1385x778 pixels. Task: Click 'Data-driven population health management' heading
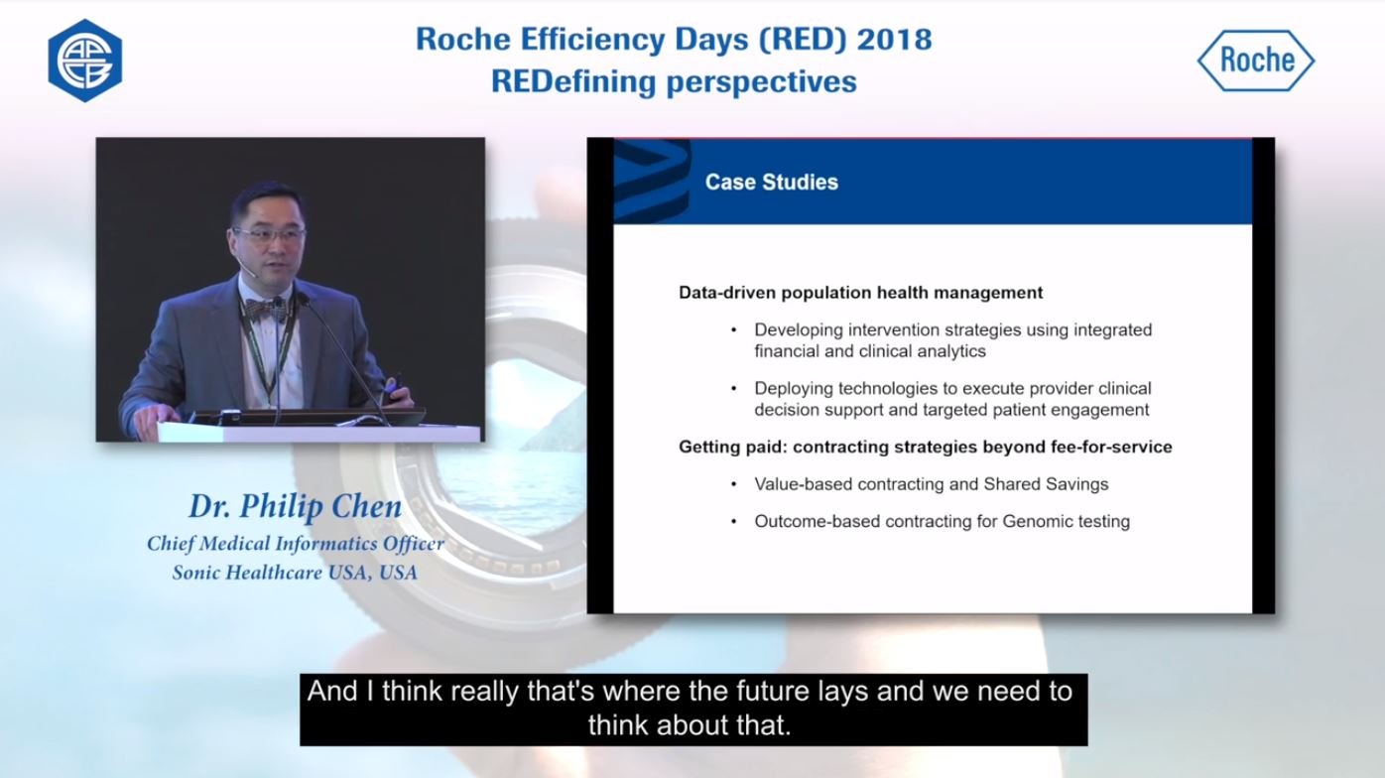860,293
